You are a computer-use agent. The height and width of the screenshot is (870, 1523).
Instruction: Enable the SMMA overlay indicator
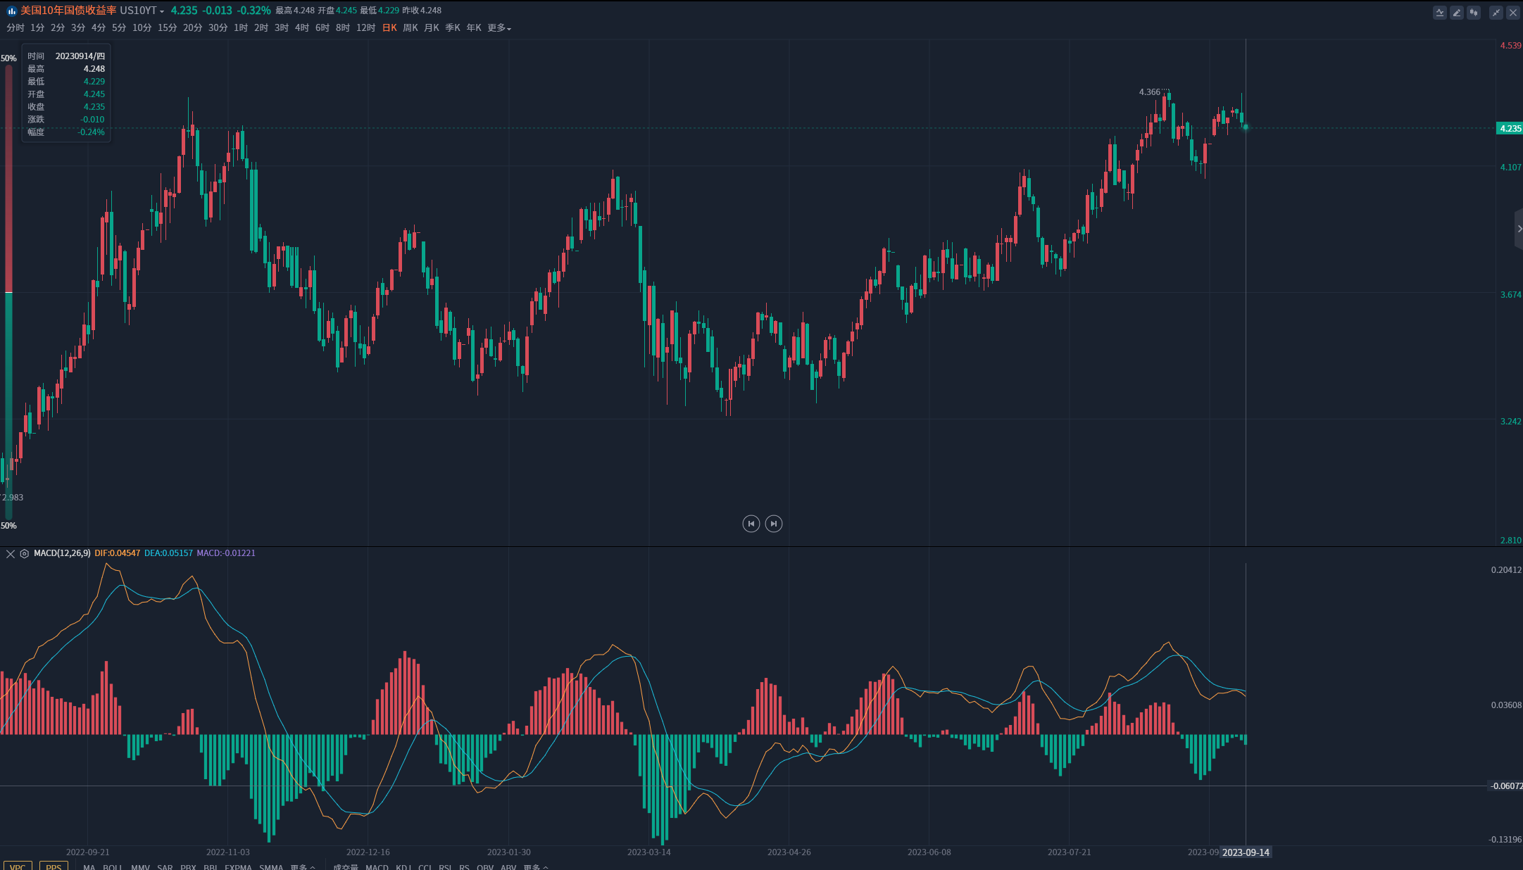click(271, 866)
